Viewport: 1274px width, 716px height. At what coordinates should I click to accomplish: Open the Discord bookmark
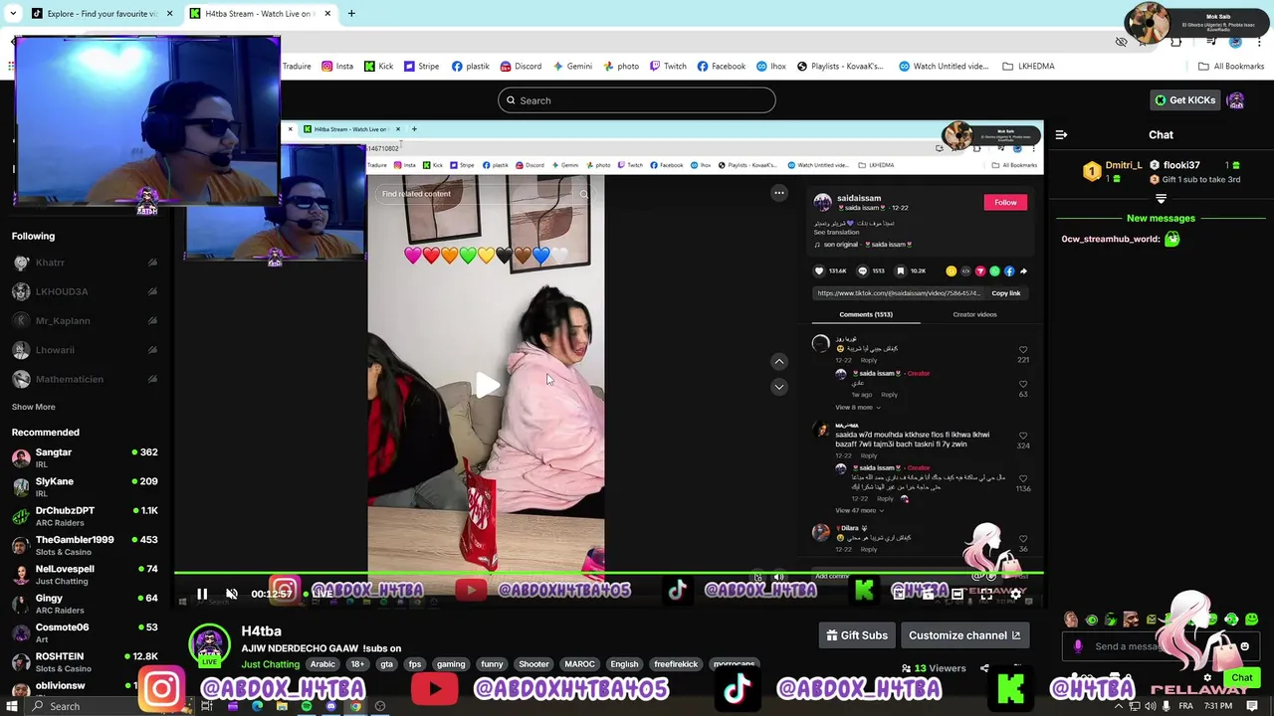(x=521, y=67)
